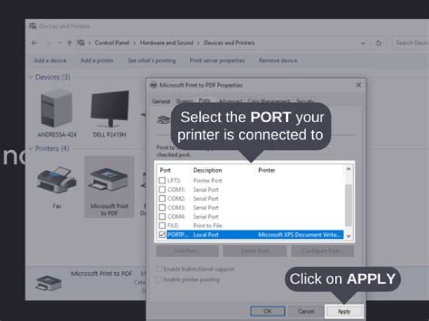Viewport: 429px width, 321px height.
Task: Select the ANDRESSA-424 computer device icon
Action: click(x=56, y=109)
